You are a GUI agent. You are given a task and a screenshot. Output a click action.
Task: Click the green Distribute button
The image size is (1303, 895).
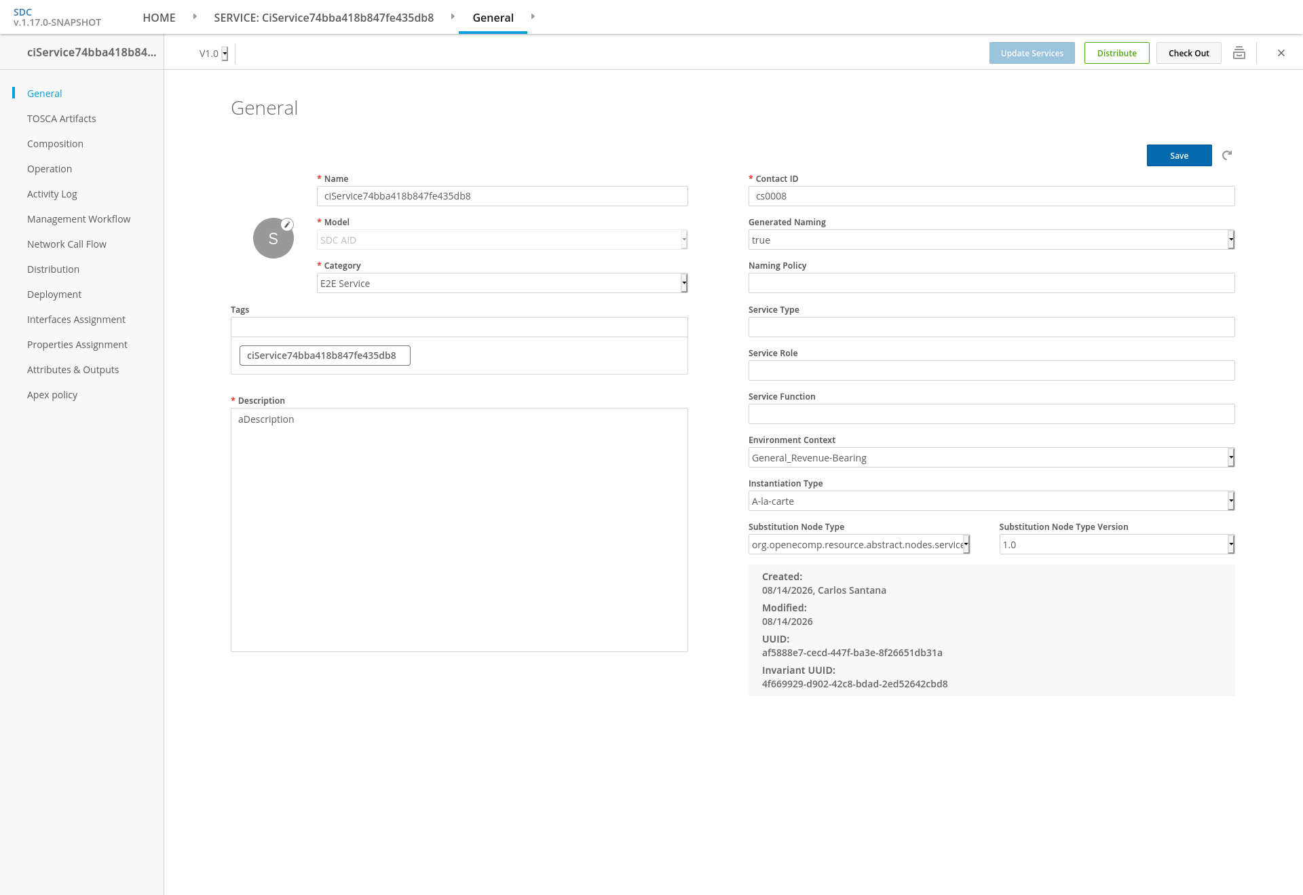pyautogui.click(x=1117, y=53)
